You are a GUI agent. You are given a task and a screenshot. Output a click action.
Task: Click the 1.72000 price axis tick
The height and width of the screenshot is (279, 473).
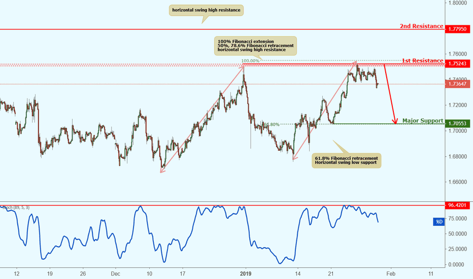[x=458, y=105]
